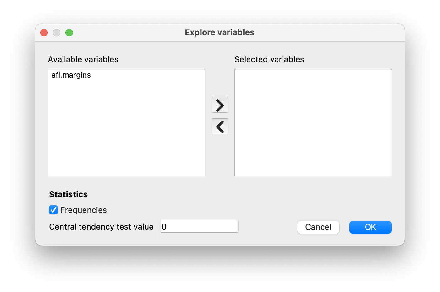Enable the Frequencies statistic option
Image resolution: width=440 pixels, height=292 pixels.
[x=53, y=210]
